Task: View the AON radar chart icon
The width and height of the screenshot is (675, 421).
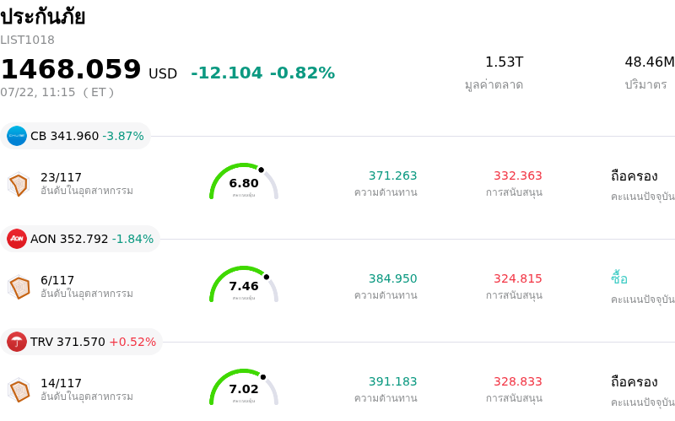Action: tap(19, 287)
